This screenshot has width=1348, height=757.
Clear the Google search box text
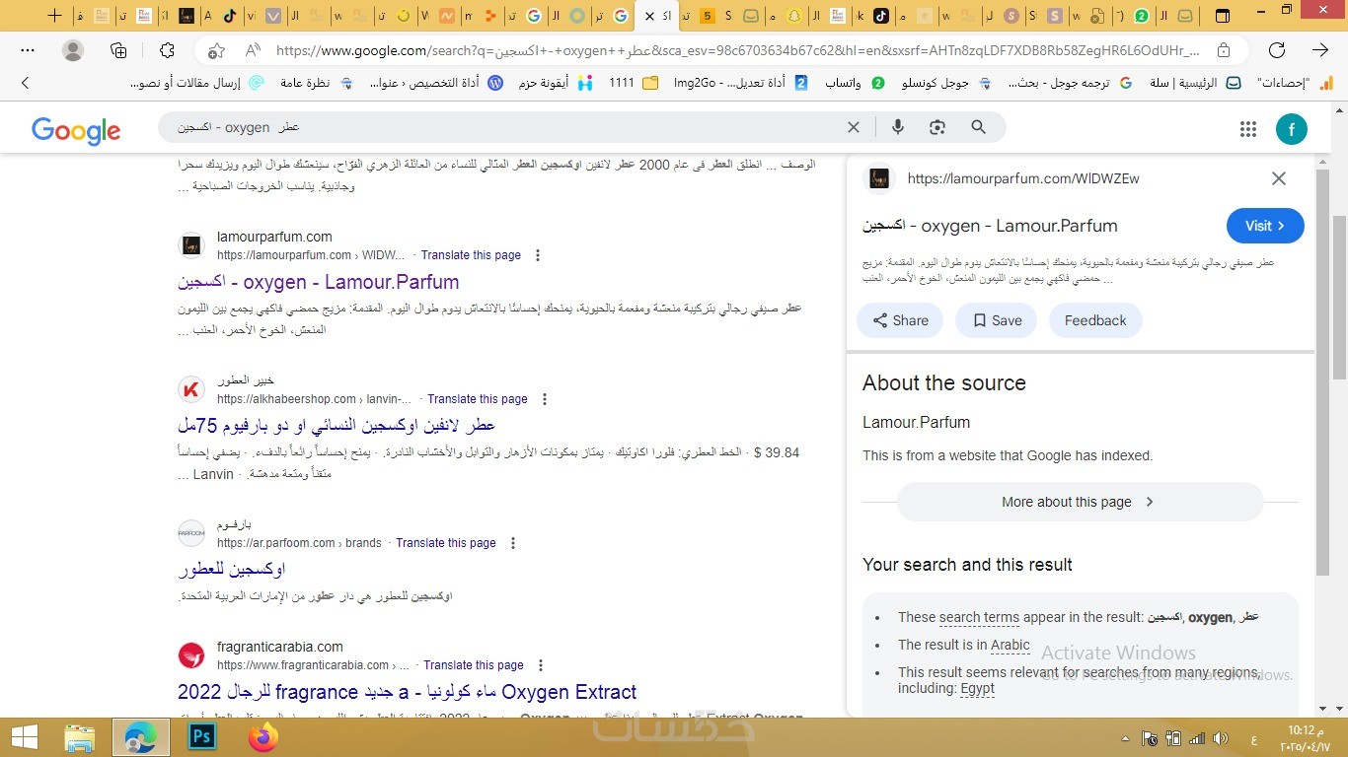click(x=854, y=127)
